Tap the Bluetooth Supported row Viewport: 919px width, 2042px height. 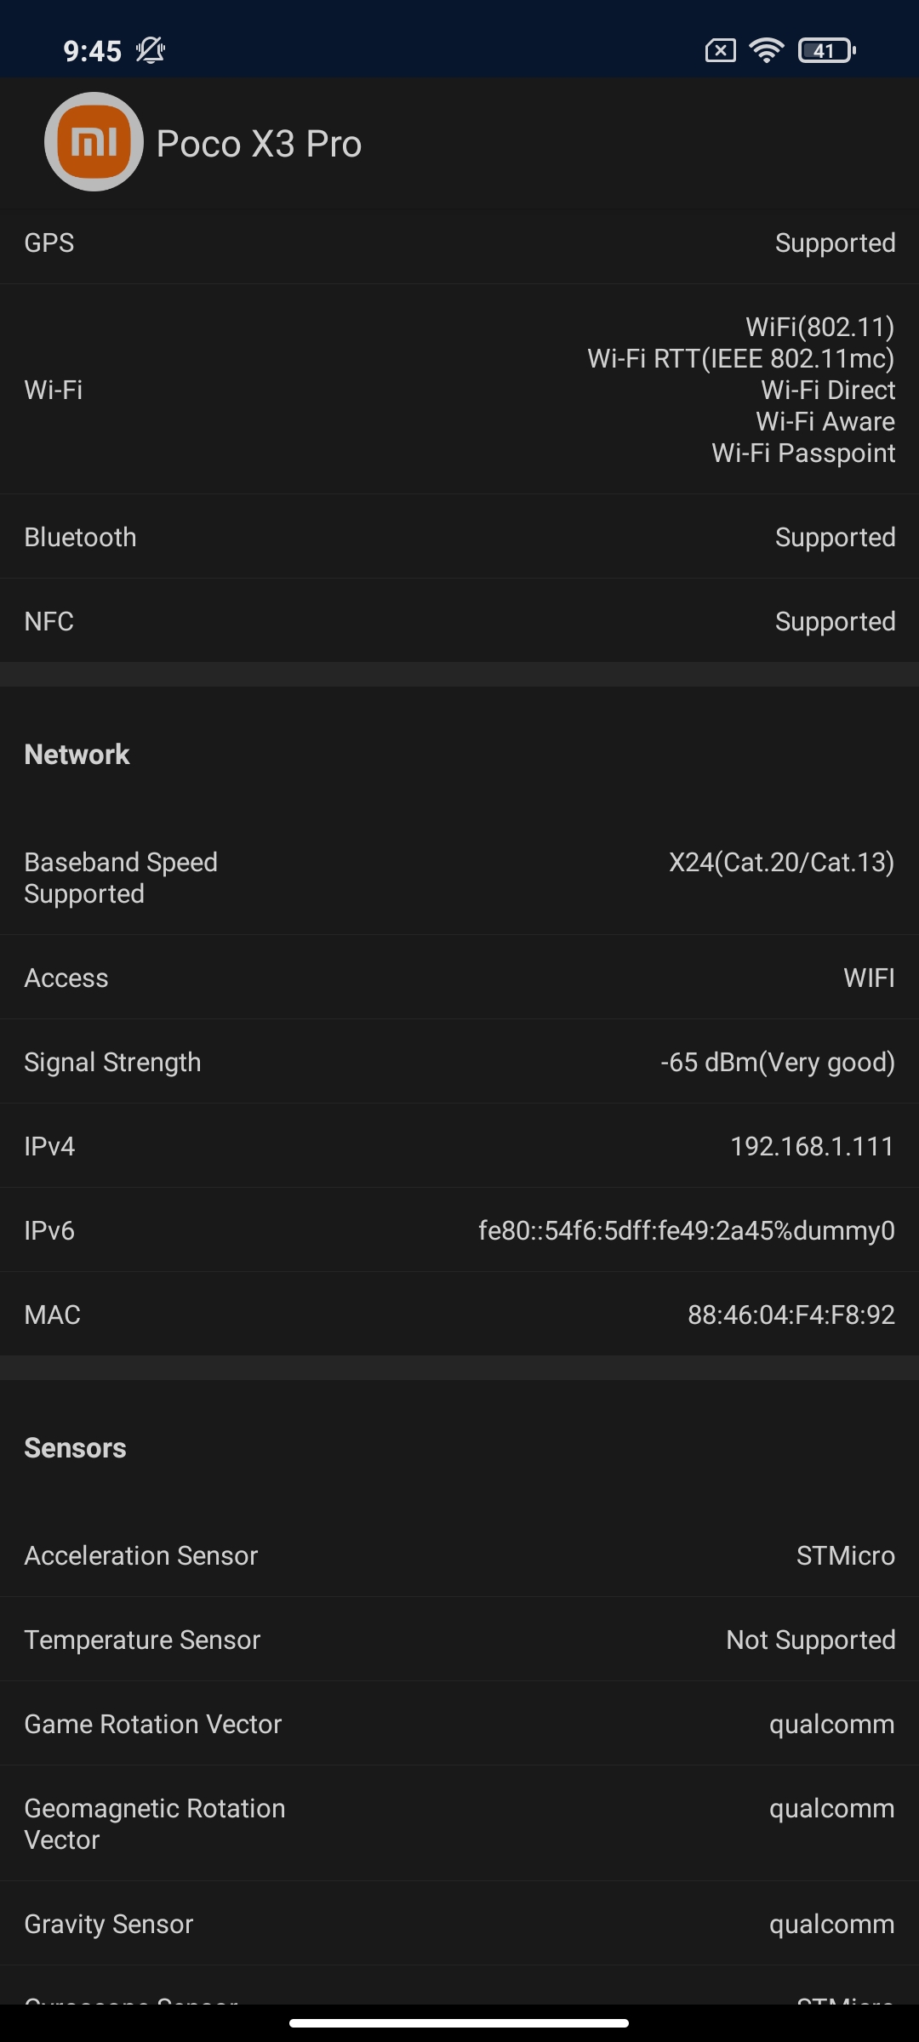459,538
